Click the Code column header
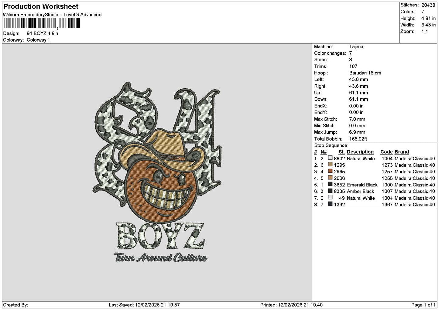 [386, 152]
